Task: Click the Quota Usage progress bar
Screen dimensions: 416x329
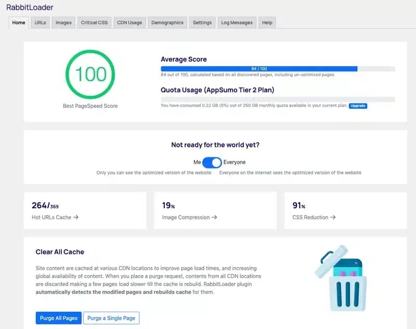Action: pos(278,99)
